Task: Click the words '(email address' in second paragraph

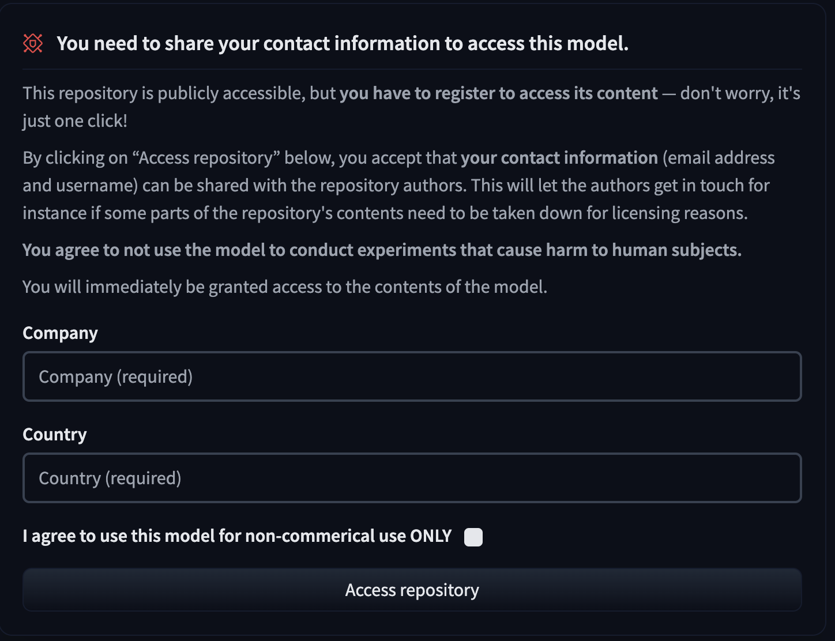Action: [x=719, y=158]
